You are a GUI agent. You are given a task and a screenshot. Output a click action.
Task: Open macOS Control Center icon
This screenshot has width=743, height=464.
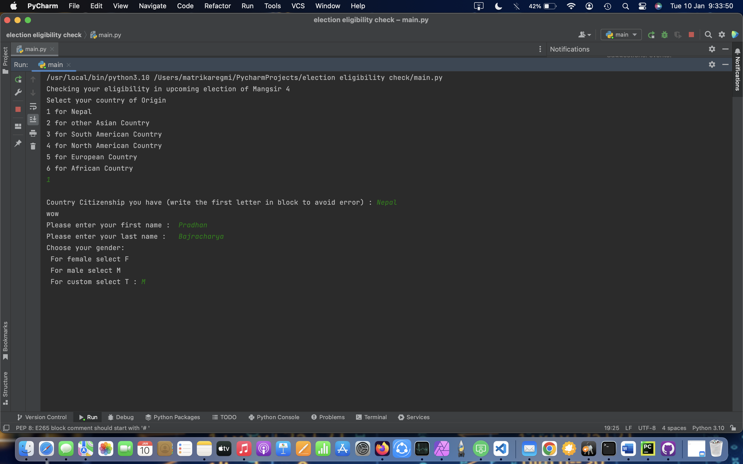pyautogui.click(x=642, y=6)
